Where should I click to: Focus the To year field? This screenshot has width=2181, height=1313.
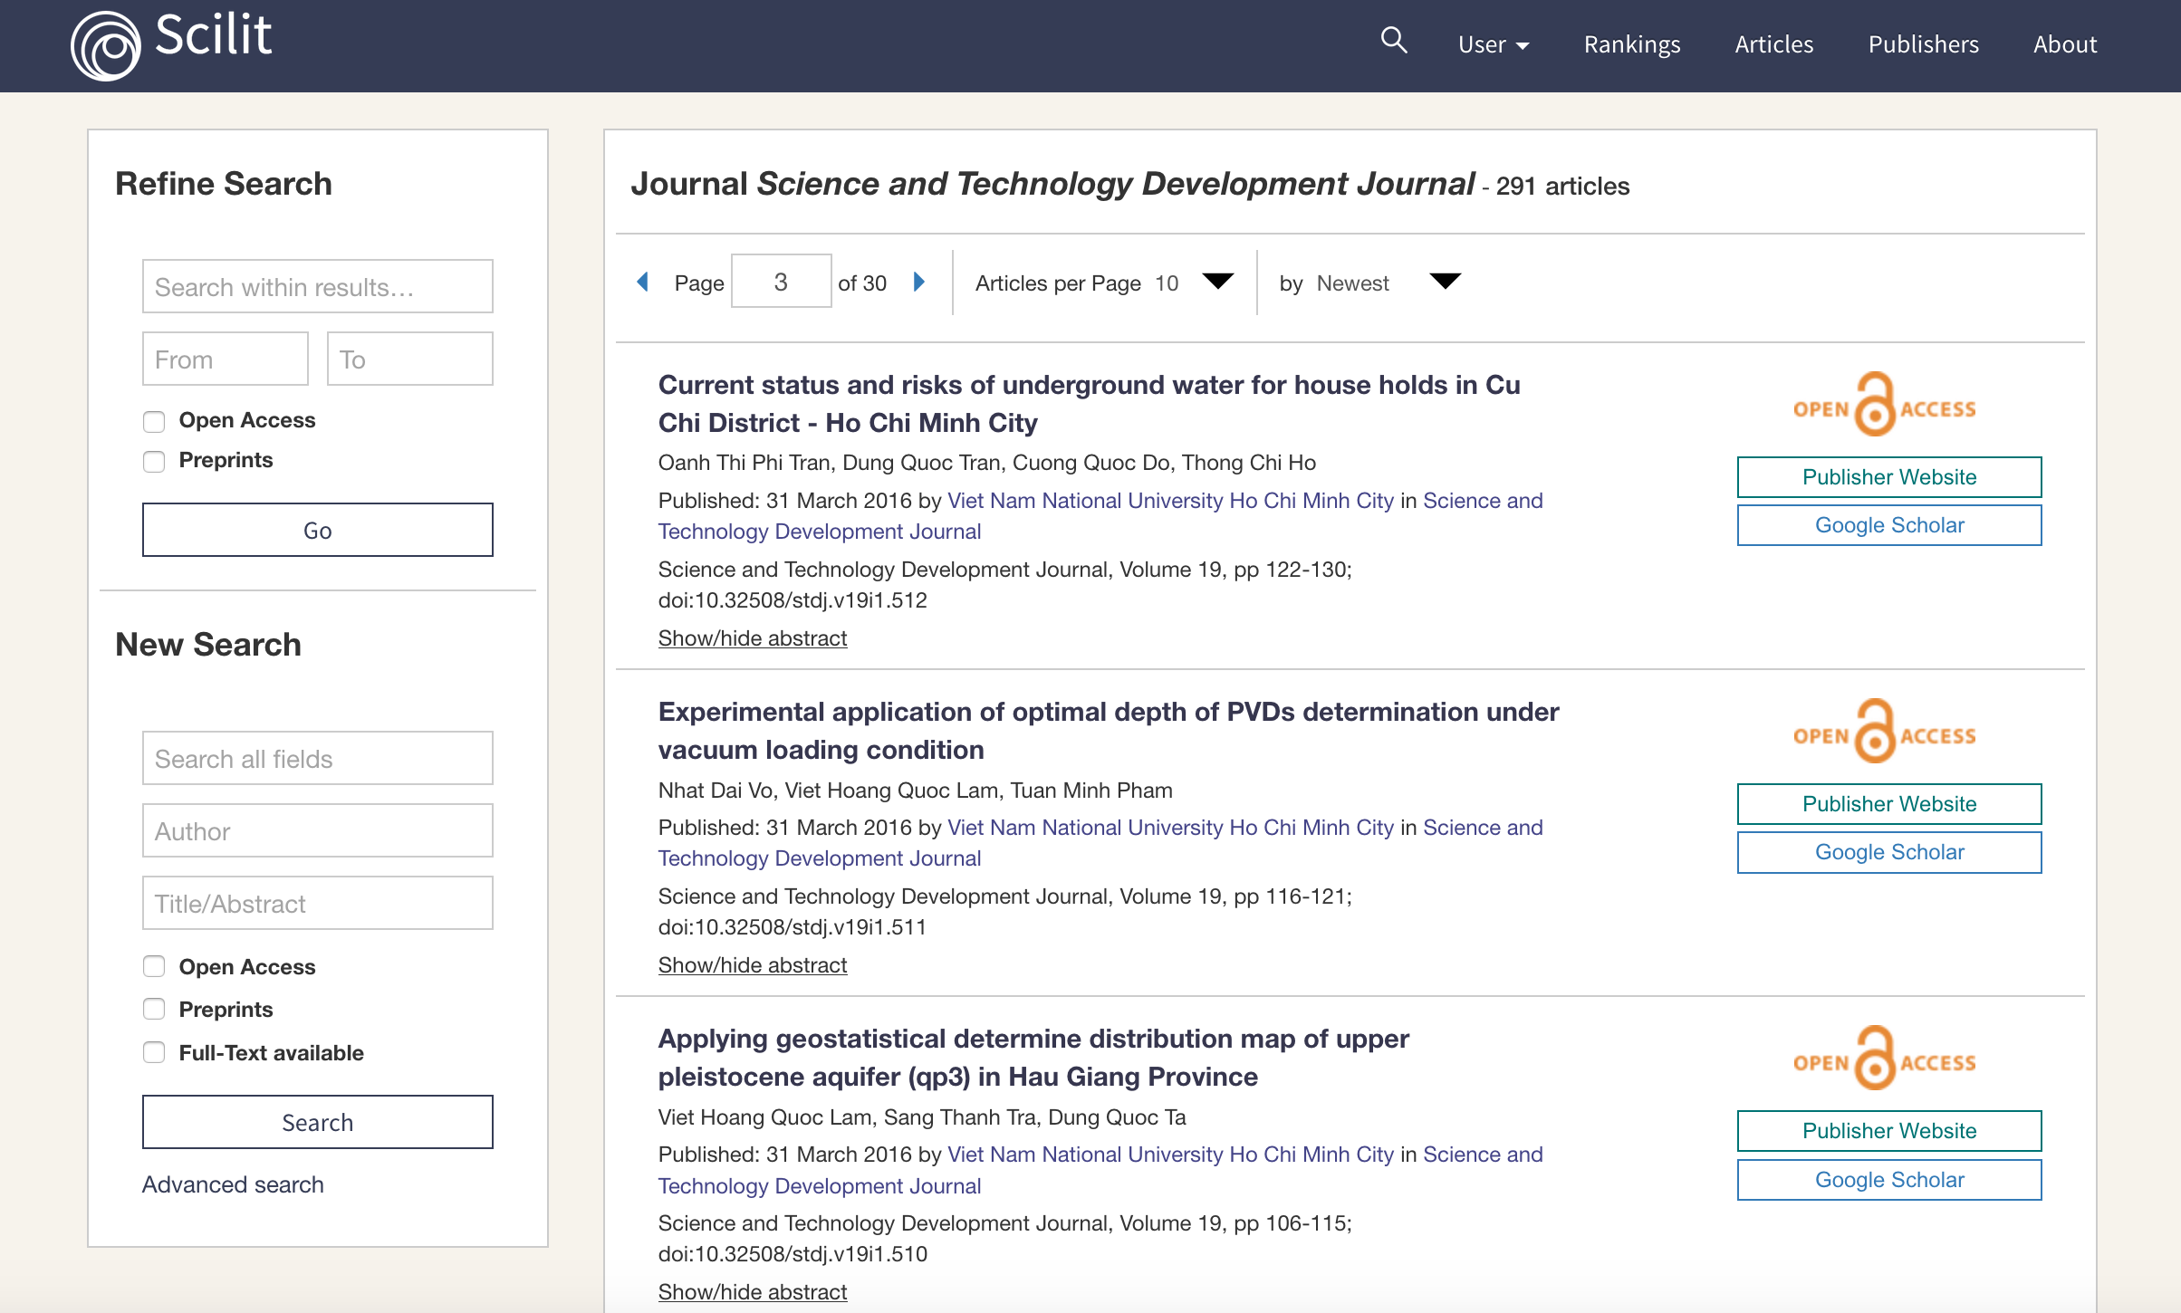(x=410, y=359)
